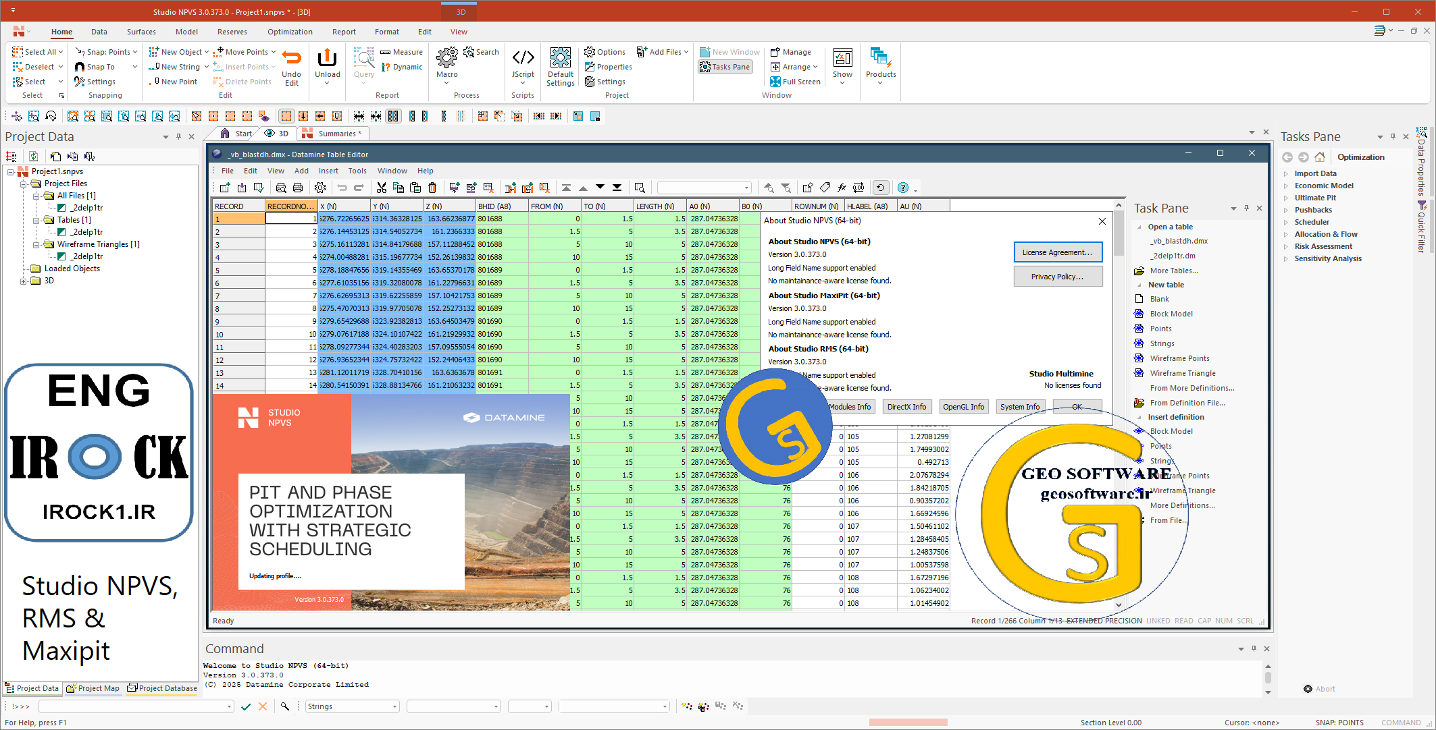Viewport: 1436px width, 730px height.
Task: Select the BHID (A8) column header
Action: (502, 206)
